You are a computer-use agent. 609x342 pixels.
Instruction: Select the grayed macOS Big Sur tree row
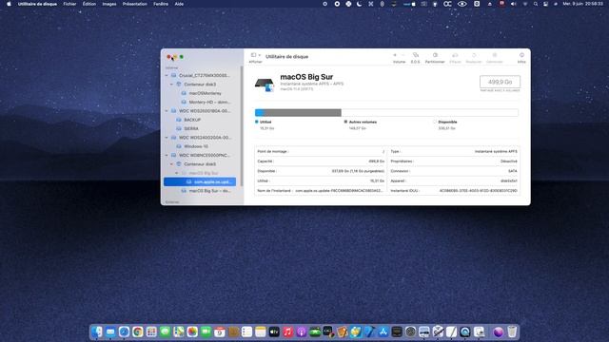[x=200, y=173]
